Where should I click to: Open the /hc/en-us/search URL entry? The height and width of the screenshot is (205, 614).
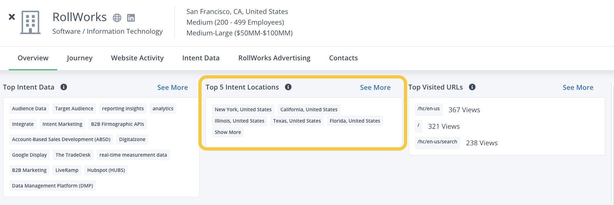coord(437,142)
